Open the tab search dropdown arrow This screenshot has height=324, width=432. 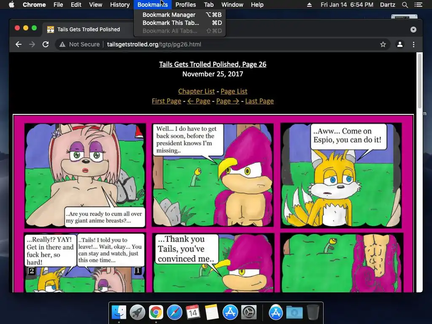click(x=413, y=30)
